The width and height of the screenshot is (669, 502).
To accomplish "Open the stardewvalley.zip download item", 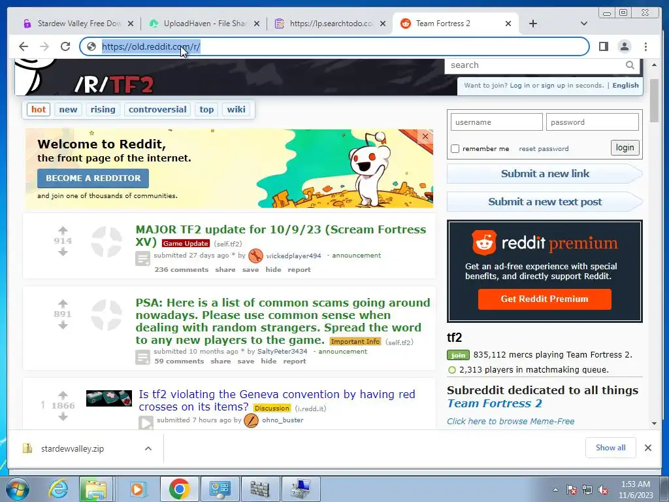I will 73,448.
